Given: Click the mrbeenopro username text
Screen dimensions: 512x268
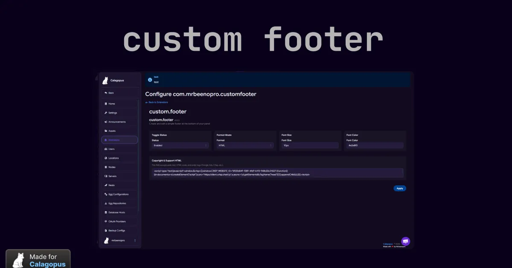Looking at the screenshot, I should [x=118, y=241].
